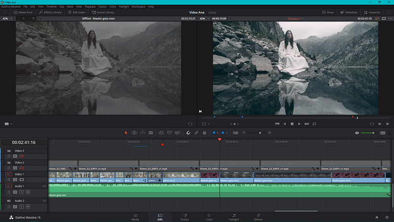Click the V1 destination control
Screen dimensions: 394x222
tap(9, 174)
